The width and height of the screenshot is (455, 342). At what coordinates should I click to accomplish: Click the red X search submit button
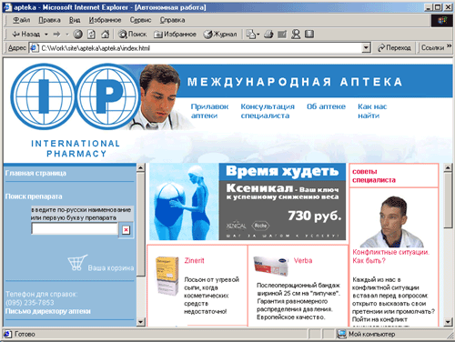(126, 230)
